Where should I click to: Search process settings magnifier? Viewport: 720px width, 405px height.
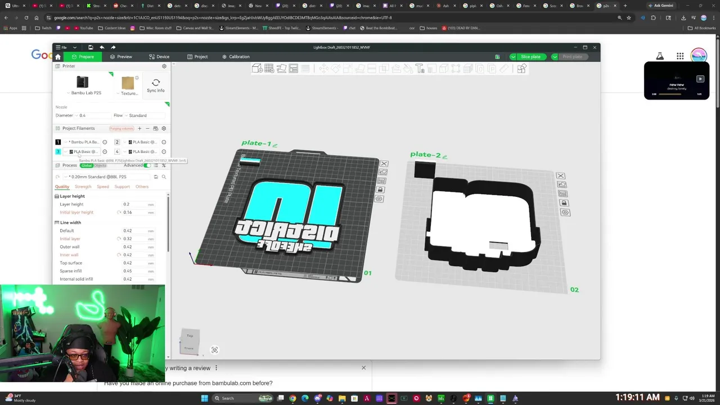click(x=164, y=177)
